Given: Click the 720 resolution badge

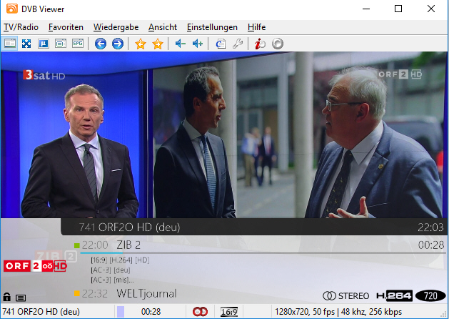Looking at the screenshot, I should click(430, 296).
